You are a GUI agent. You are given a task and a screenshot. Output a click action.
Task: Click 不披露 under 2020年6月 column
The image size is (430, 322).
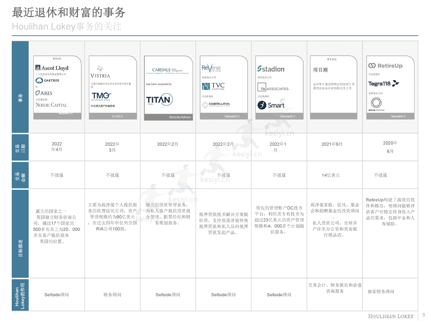pos(380,175)
